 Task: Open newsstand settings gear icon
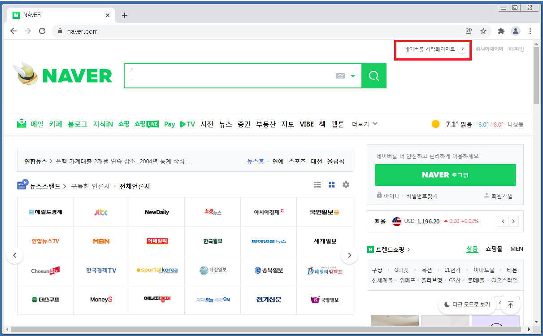tap(346, 184)
